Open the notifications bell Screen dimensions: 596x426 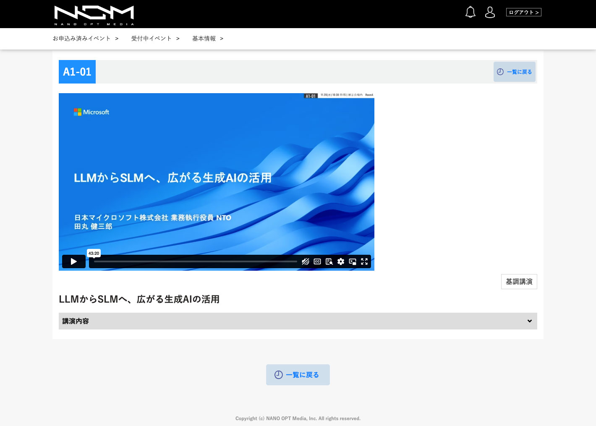pyautogui.click(x=470, y=12)
